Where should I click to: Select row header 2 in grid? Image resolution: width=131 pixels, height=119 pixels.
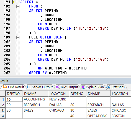click(3, 105)
